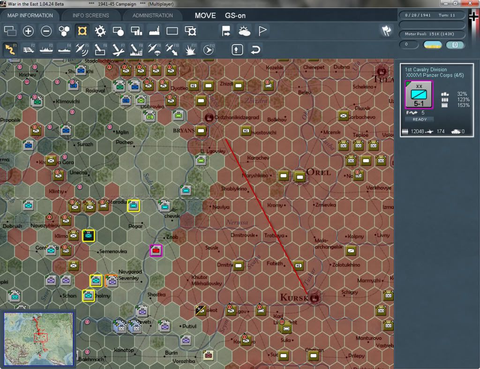This screenshot has width=480, height=369.
Task: Click the outlined pennant flag icon
Action: tap(262, 31)
